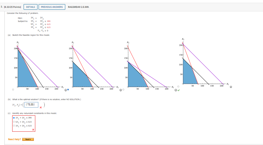
Task: Select the radio button for the first graph
Action: [13, 90]
